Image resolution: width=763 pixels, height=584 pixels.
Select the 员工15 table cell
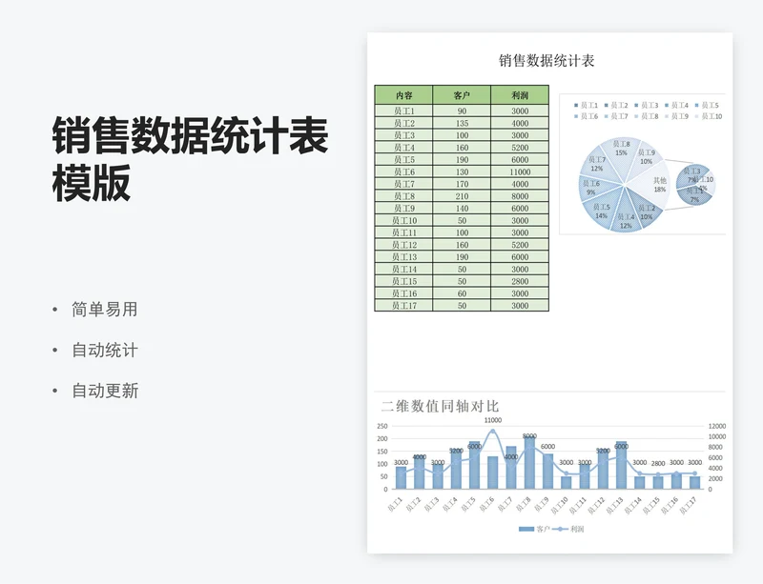(403, 281)
